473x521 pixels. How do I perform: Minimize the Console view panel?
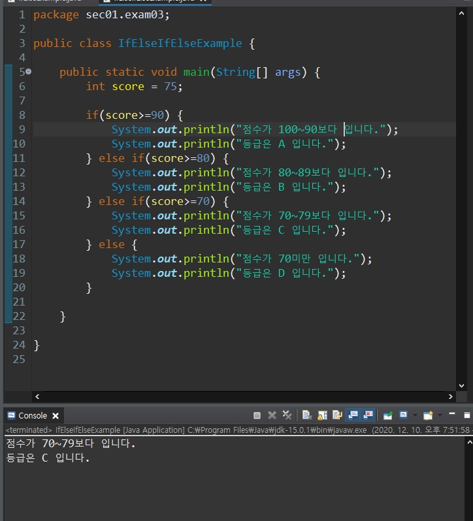coord(451,415)
